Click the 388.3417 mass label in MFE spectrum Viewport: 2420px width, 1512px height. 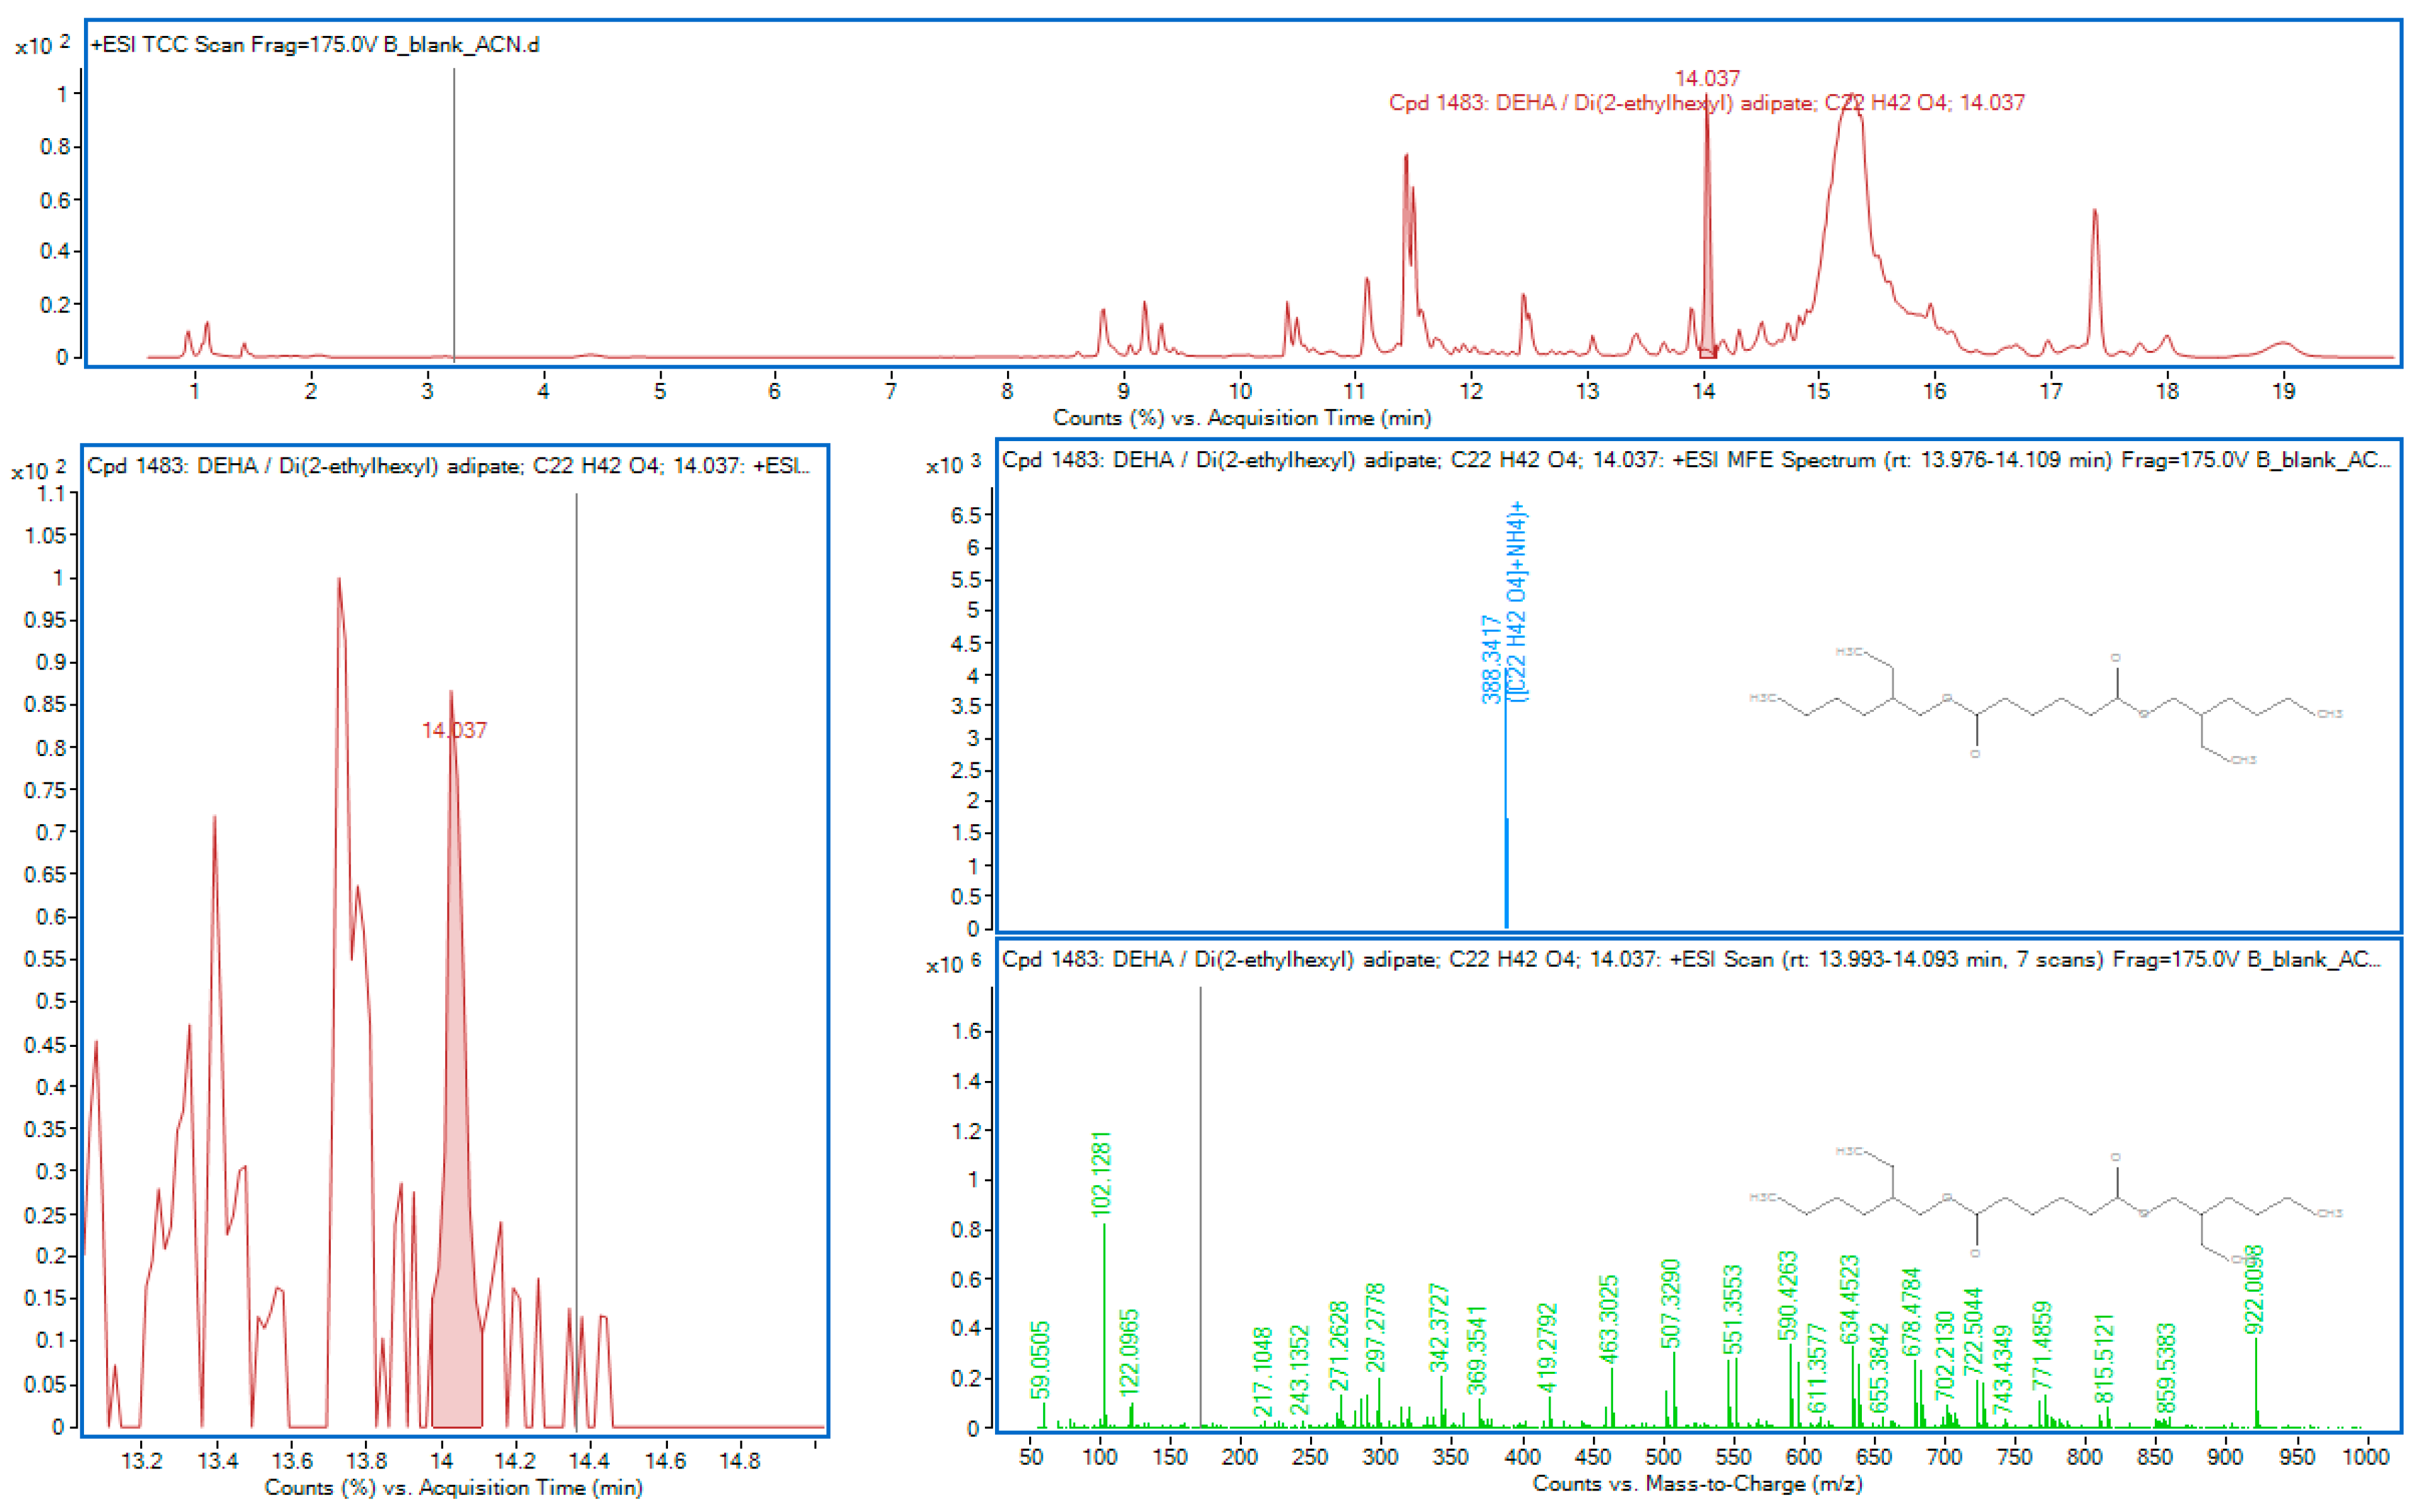coord(1492,659)
